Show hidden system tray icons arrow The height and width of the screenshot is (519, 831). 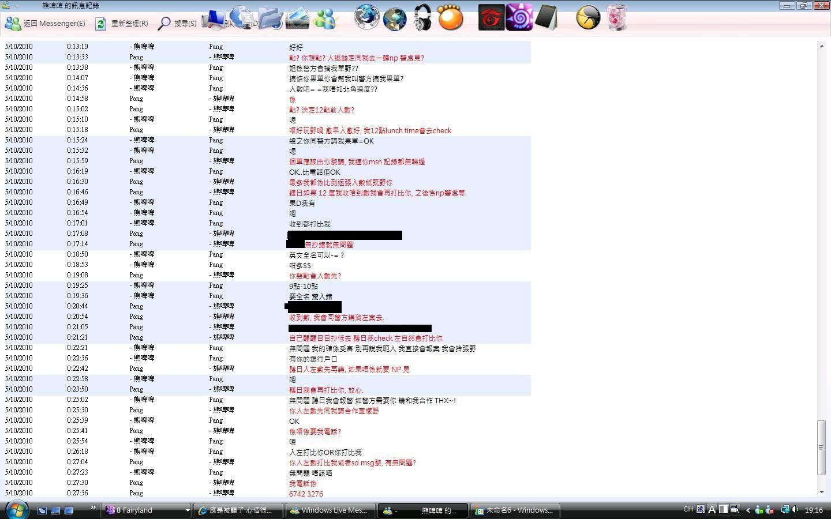click(x=748, y=510)
